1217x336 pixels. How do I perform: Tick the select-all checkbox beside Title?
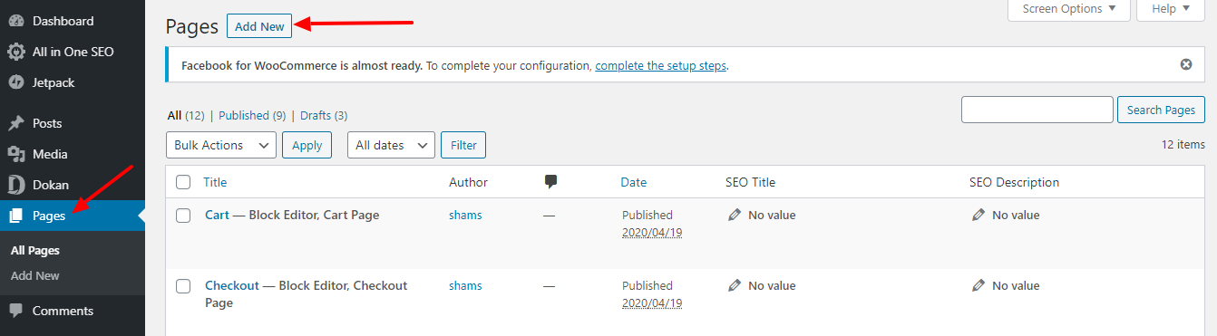(x=183, y=182)
